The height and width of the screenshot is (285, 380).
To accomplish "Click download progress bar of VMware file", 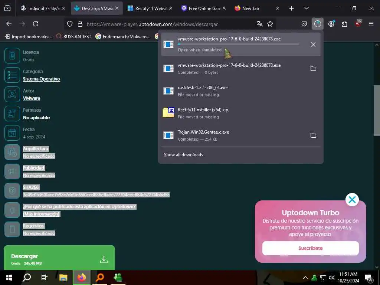I will (238, 44).
